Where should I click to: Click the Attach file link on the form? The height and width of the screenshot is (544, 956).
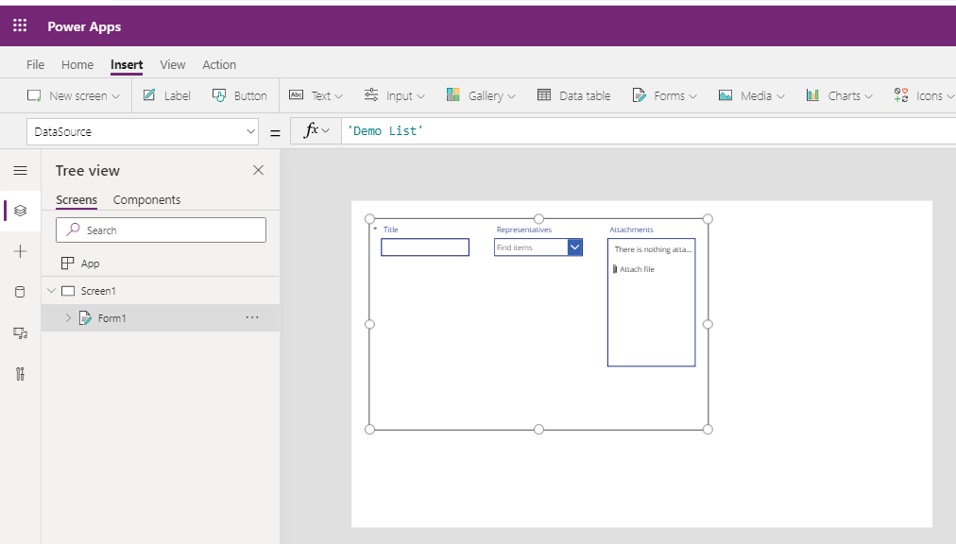(637, 268)
